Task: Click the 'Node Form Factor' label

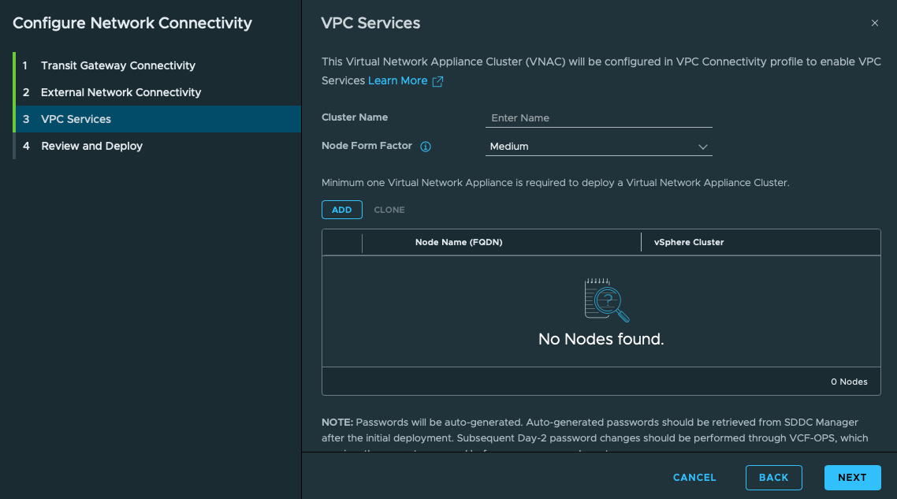Action: [367, 146]
